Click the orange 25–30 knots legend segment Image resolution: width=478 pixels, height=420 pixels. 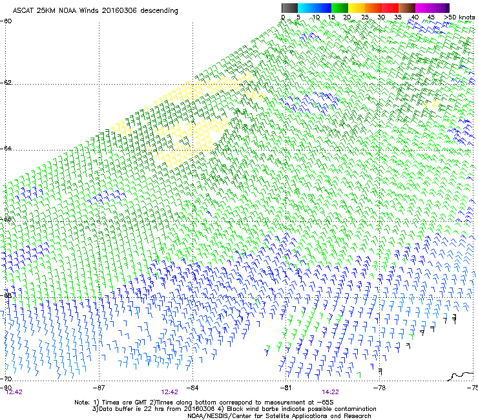[373, 8]
